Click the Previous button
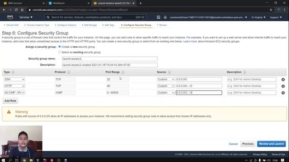This screenshot has height=162, width=289. (x=248, y=144)
